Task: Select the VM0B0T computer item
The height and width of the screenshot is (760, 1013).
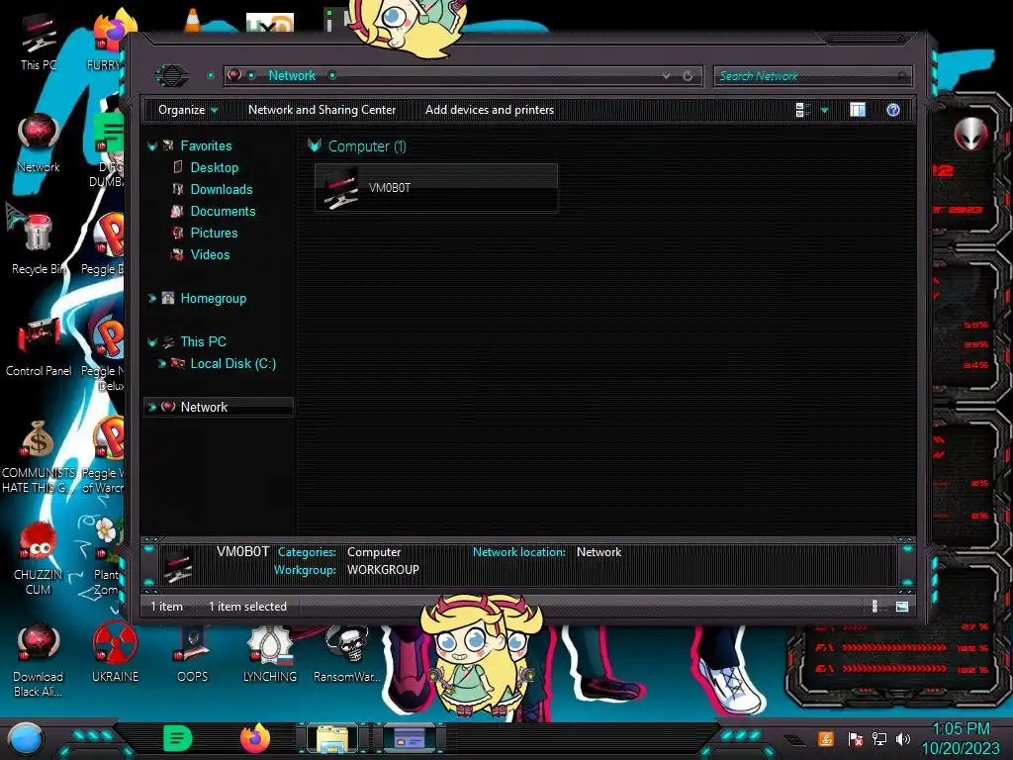Action: tap(436, 188)
